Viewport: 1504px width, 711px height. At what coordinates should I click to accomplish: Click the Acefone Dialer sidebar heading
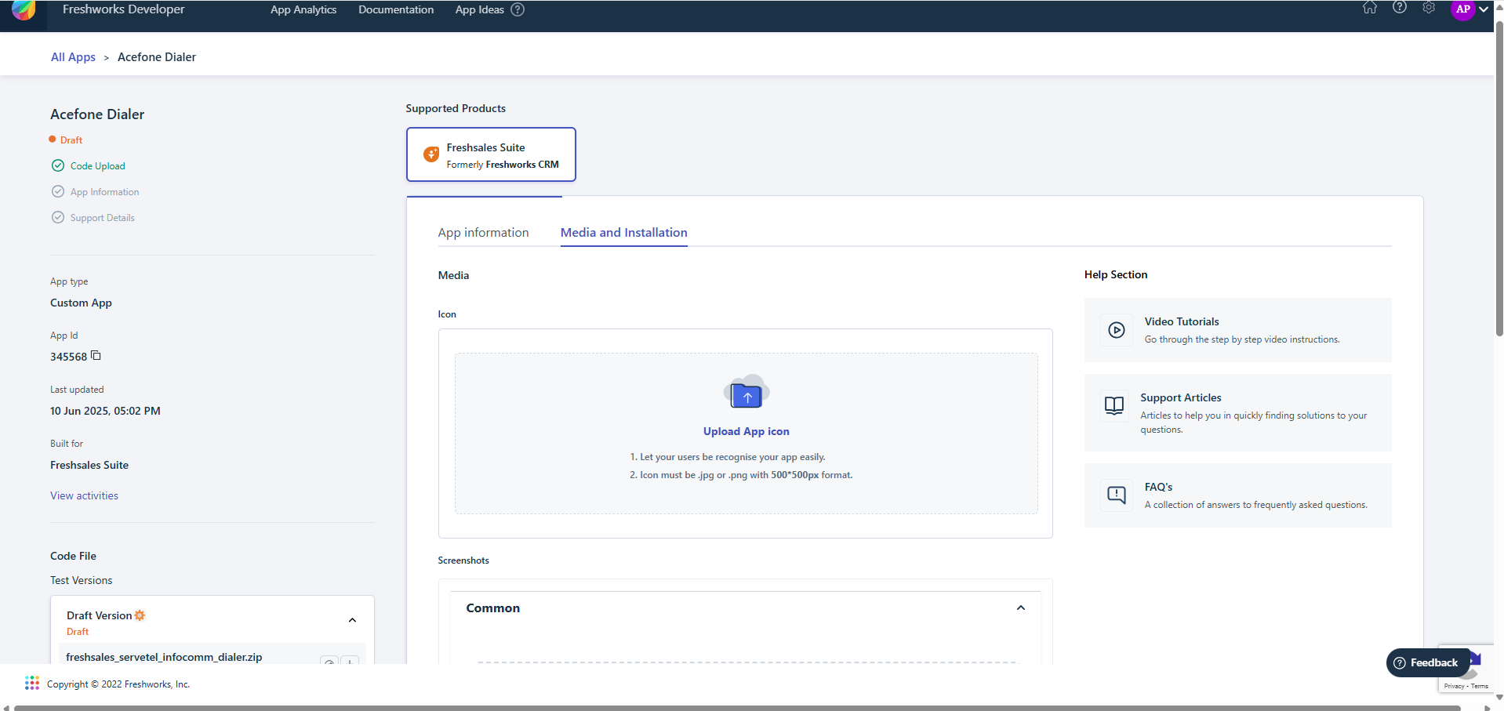click(97, 114)
